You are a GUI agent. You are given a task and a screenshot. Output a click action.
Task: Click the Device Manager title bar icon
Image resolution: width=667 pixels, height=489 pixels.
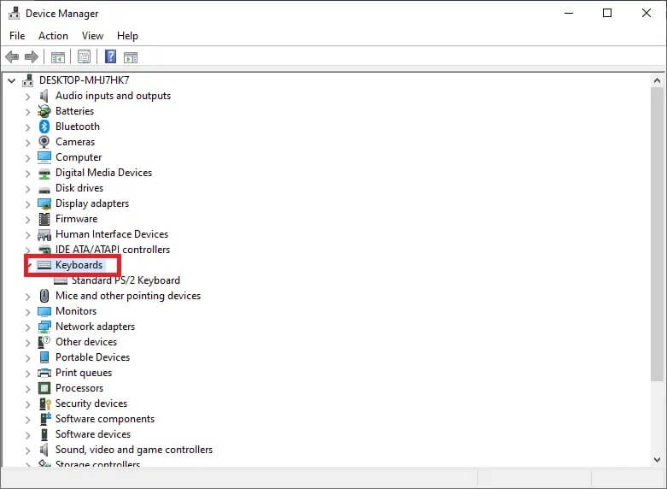14,14
